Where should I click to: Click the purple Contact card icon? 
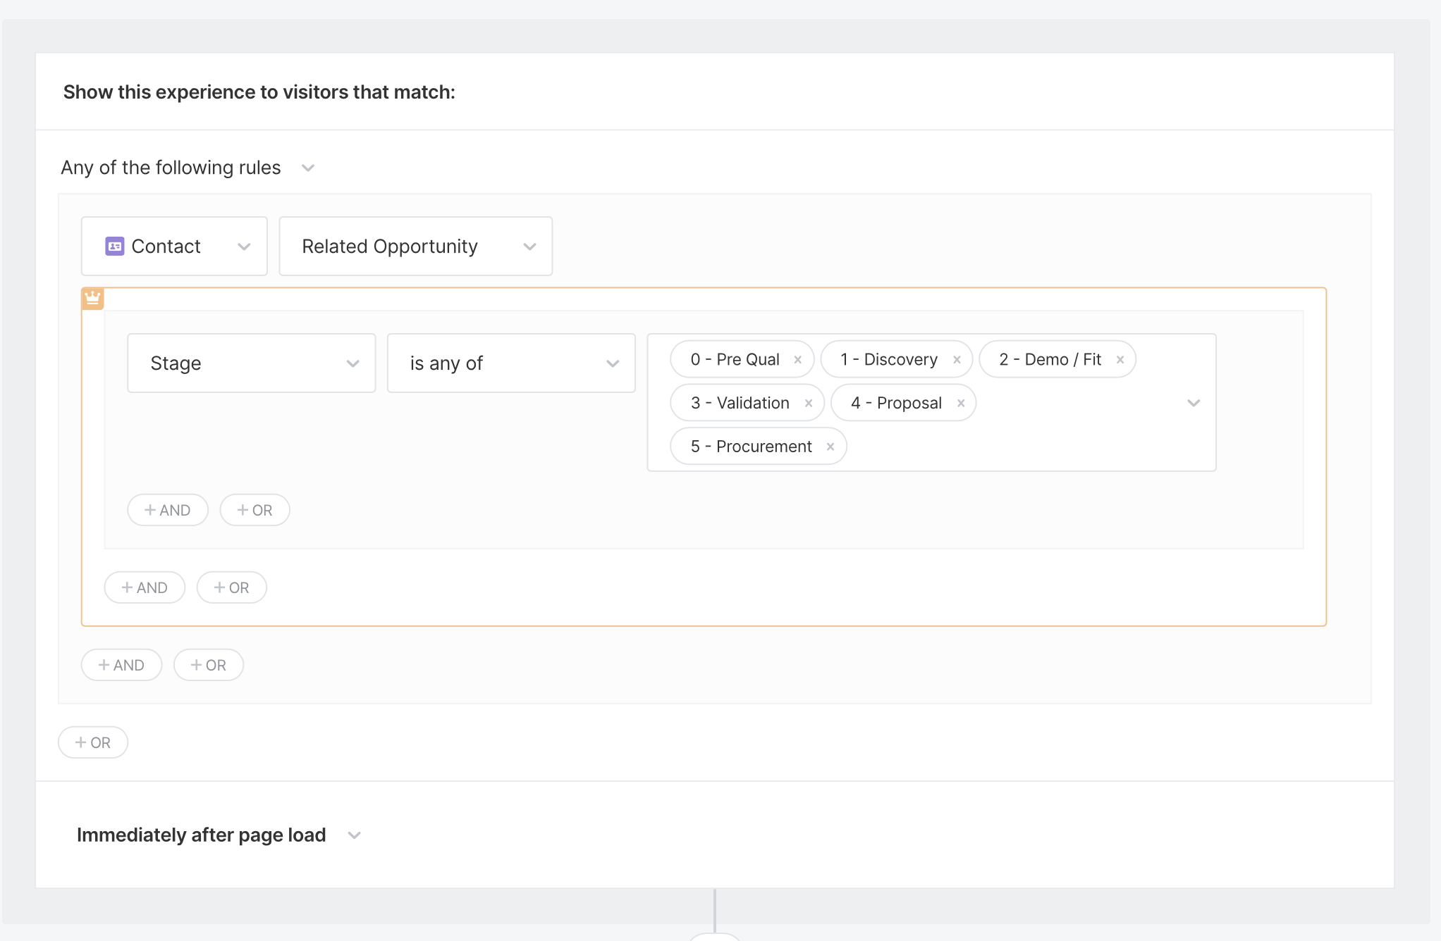[114, 246]
